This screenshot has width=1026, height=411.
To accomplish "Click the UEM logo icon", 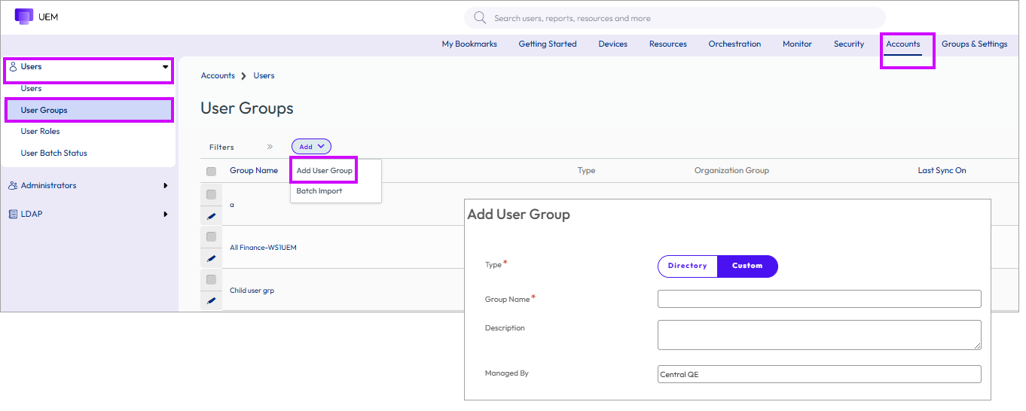I will 24,17.
